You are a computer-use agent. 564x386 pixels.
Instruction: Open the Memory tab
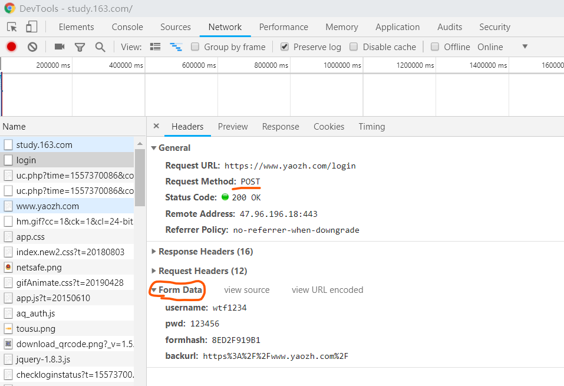tap(342, 27)
